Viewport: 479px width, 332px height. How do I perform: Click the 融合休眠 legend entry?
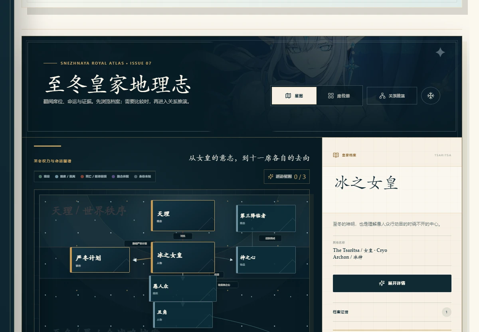[120, 177]
